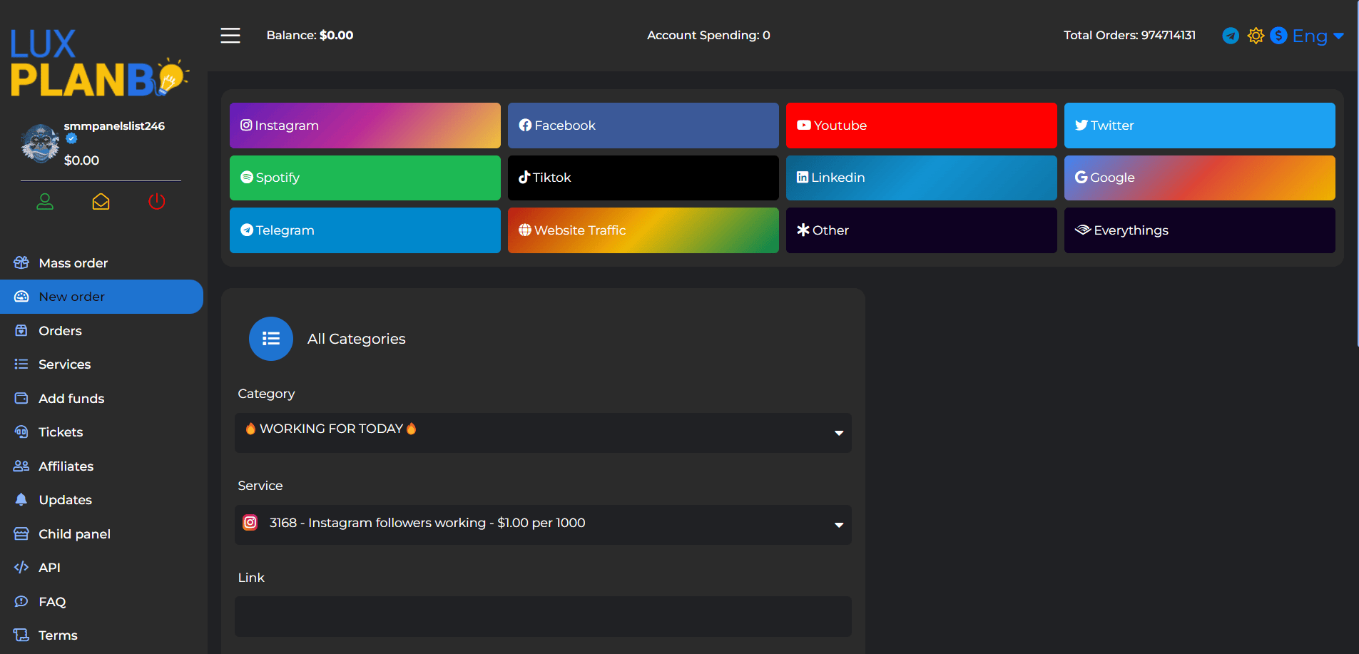Open the Telegram channel icon in header
This screenshot has width=1359, height=654.
tap(1231, 36)
